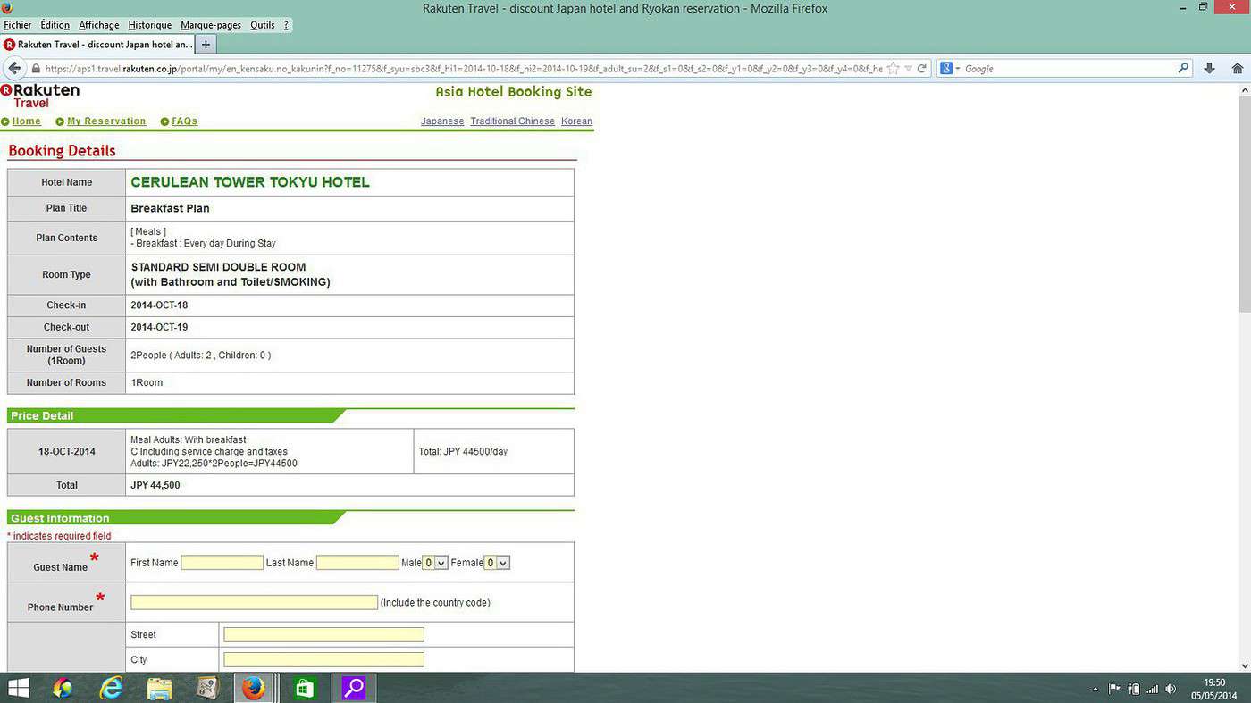
Task: Click the Phone Number input field
Action: coord(255,603)
